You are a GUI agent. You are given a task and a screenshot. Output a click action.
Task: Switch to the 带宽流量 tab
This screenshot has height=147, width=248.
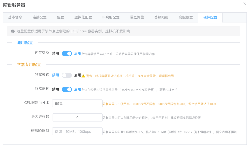point(137,17)
